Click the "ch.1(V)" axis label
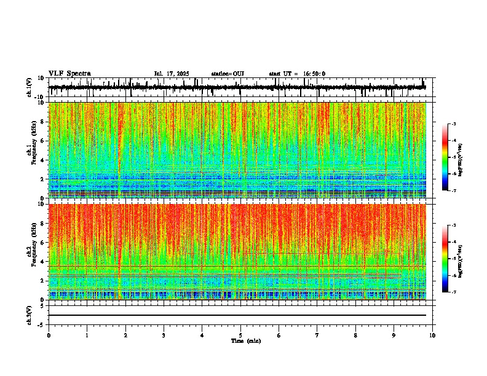 (x=30, y=87)
